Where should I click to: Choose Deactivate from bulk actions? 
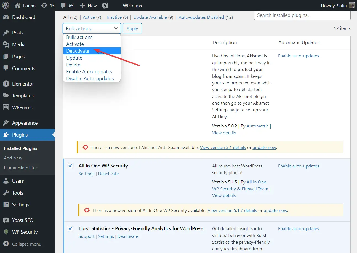pos(92,51)
